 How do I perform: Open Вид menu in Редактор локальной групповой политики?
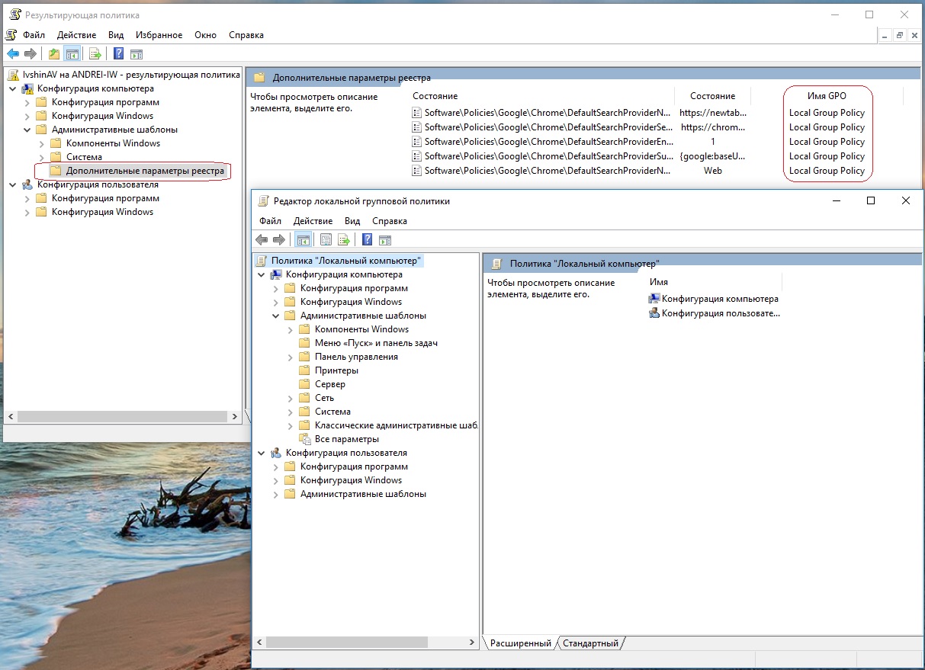352,221
